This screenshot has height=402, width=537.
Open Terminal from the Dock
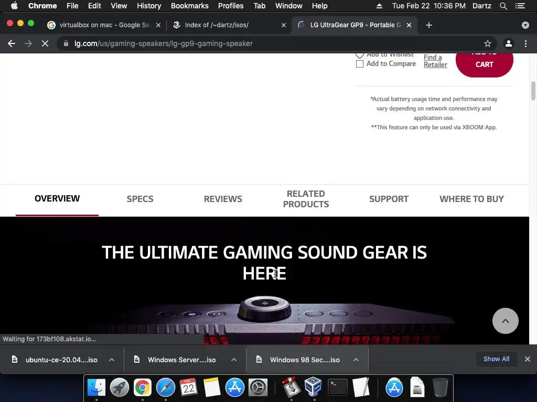click(337, 387)
